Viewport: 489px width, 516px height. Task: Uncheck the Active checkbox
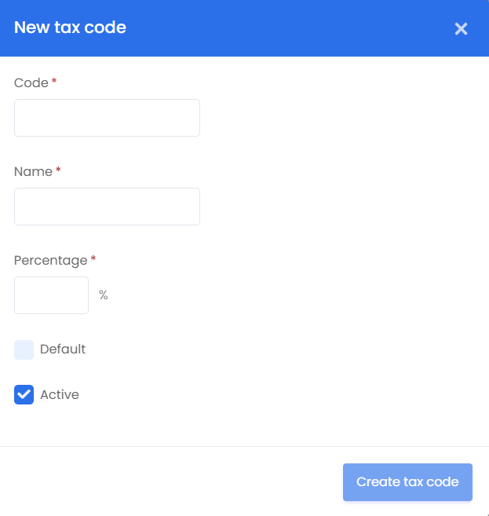(x=24, y=394)
